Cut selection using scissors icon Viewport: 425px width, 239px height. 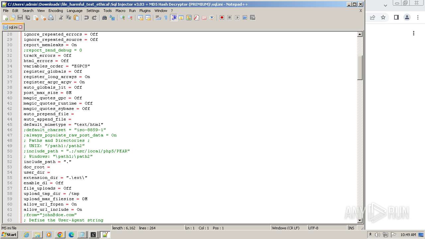(x=61, y=18)
